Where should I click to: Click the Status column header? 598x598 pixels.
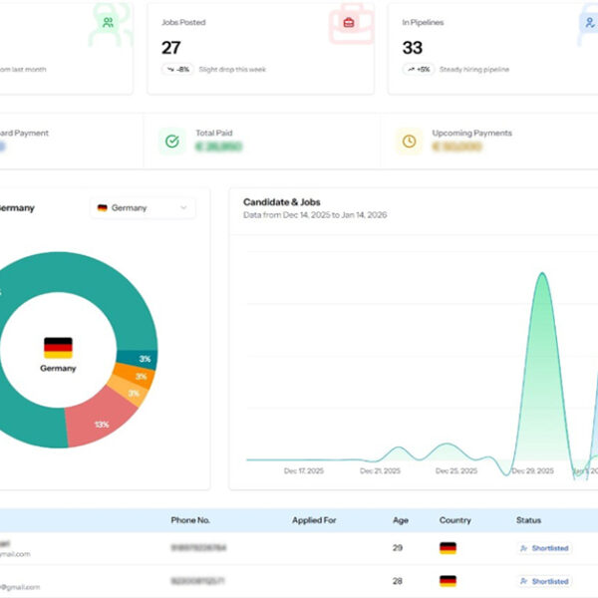click(528, 520)
